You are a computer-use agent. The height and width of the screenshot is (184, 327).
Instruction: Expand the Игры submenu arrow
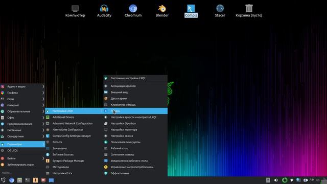(43, 99)
